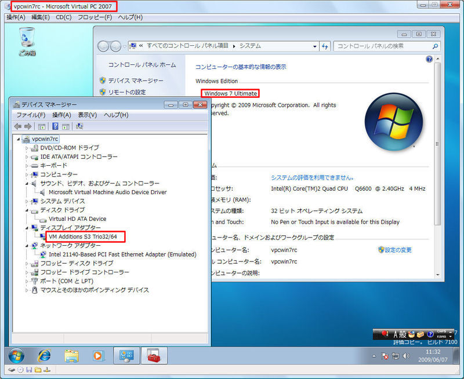464x379 pixels.
Task: Switch to the Device Manager toolbox taskbar button
Action: [154, 355]
